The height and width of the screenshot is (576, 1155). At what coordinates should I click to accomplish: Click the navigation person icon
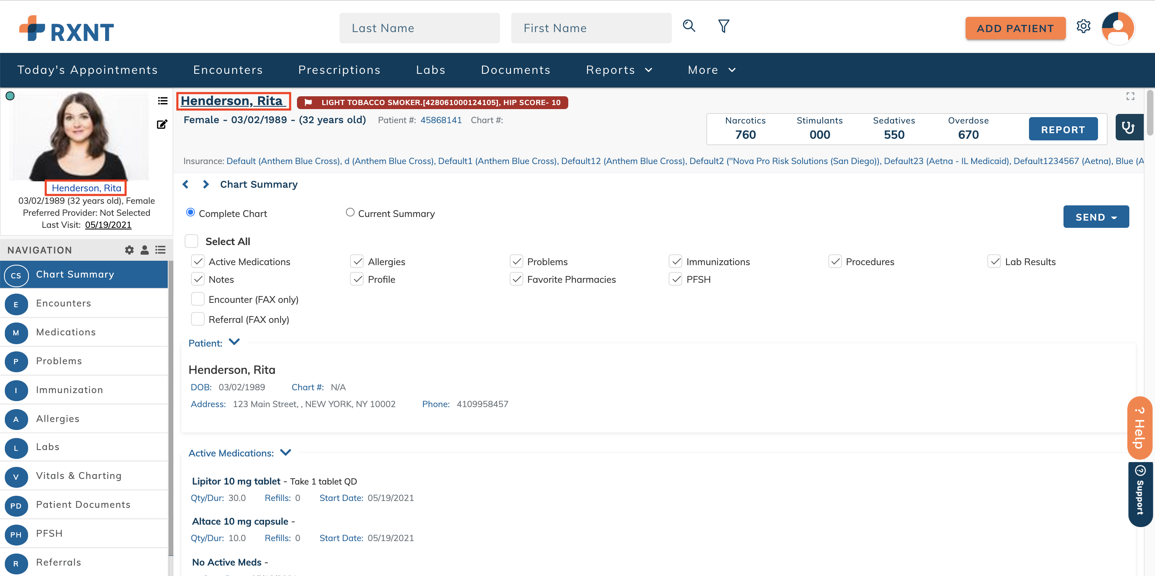coord(144,250)
